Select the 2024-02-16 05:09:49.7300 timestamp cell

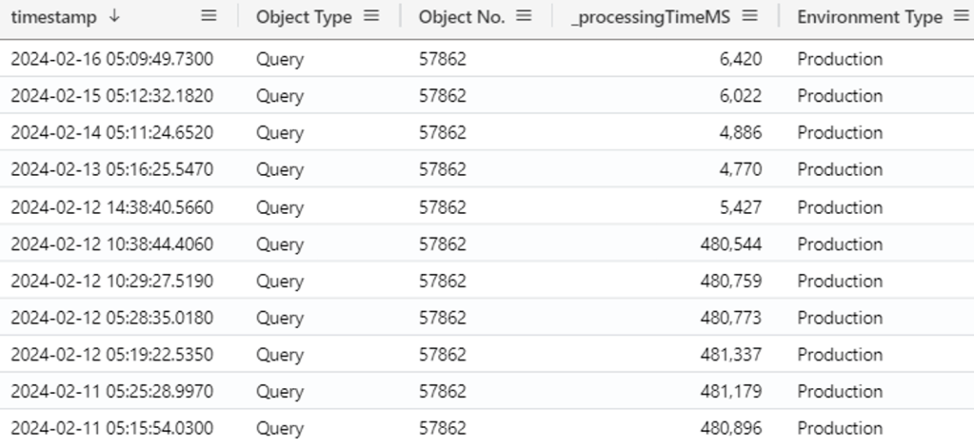[x=112, y=59]
